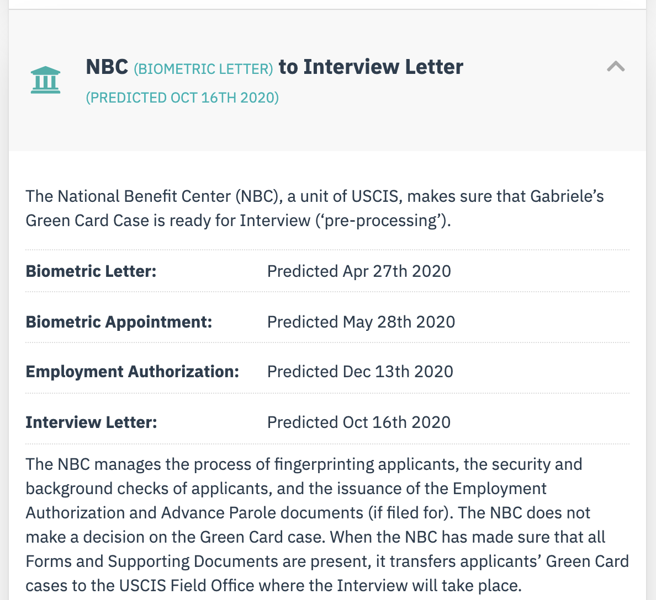Select the Interview Letter row label

[91, 422]
